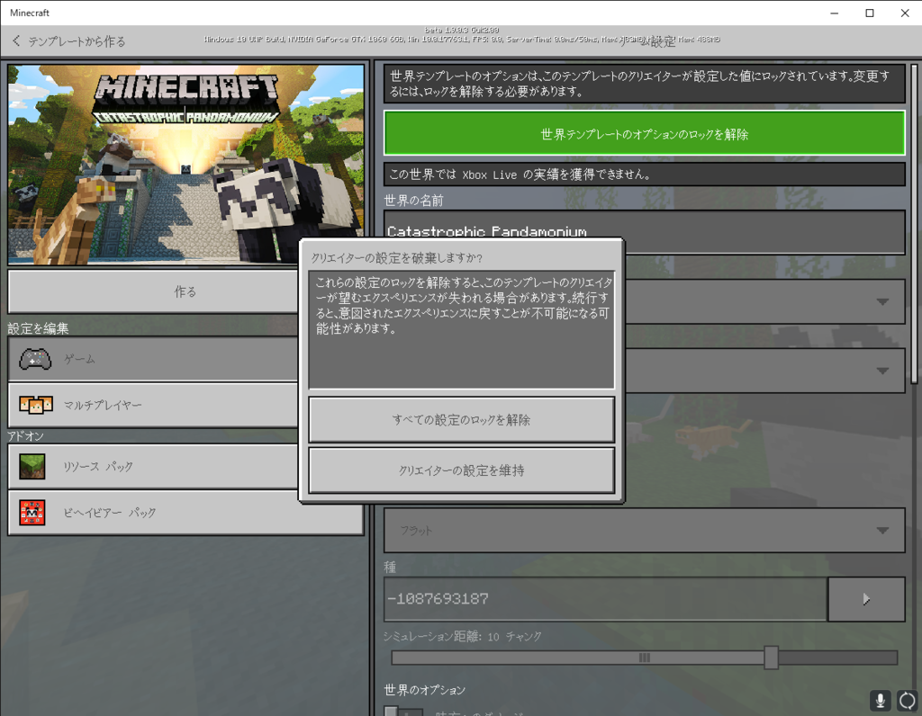
Task: Click the settings panel vertical scrollbar
Action: pos(914,223)
